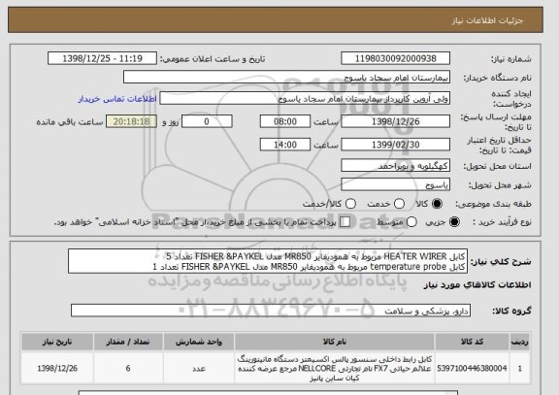559x395 pixels.
Task: Click the announcement date field 1398/12/25 - 11:19
Action: tap(102, 58)
